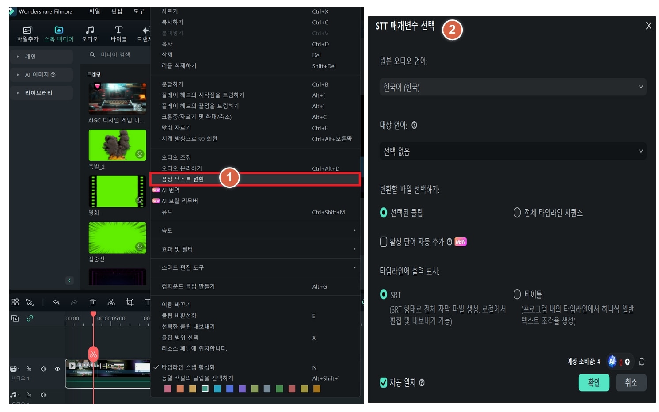
Task: Select the SRT output radio option
Action: (x=384, y=294)
